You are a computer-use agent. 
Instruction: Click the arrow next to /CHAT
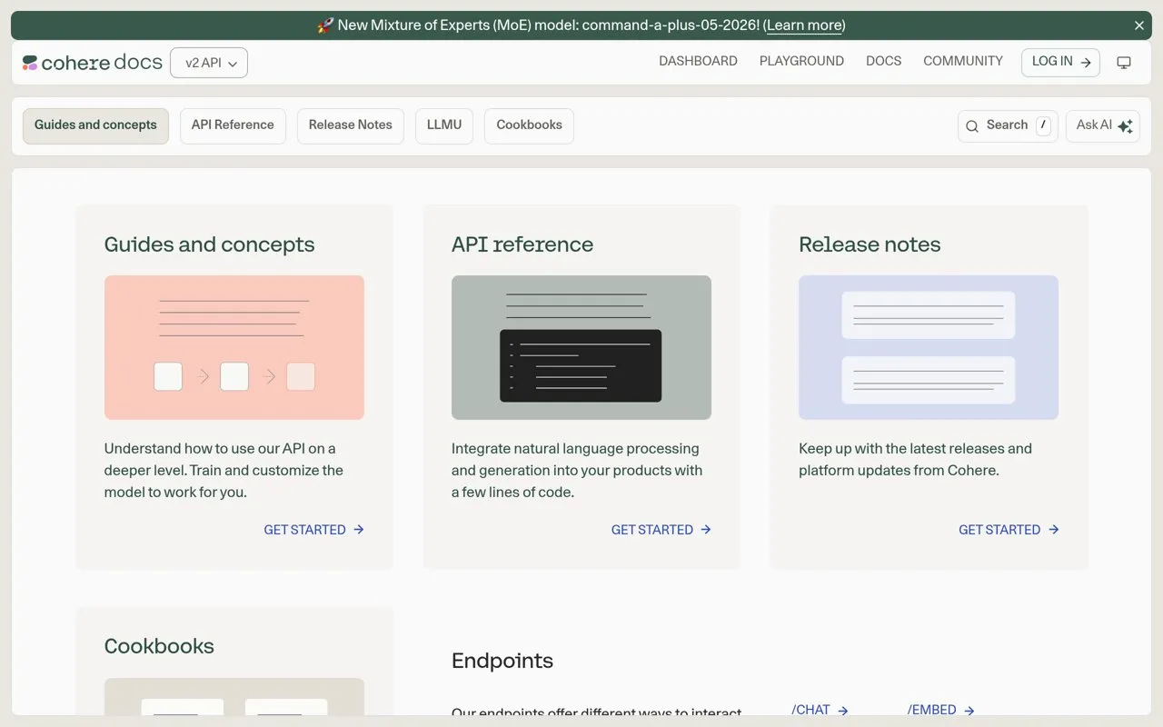click(x=843, y=711)
